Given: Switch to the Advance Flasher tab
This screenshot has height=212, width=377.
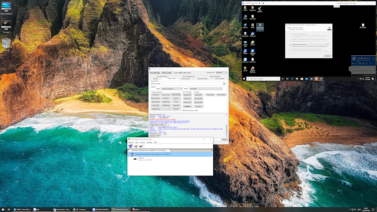Looking at the screenshot, I should click(202, 78).
